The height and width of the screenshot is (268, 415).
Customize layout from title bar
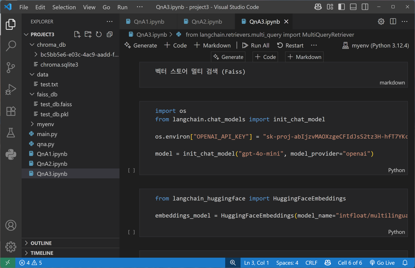[330, 7]
